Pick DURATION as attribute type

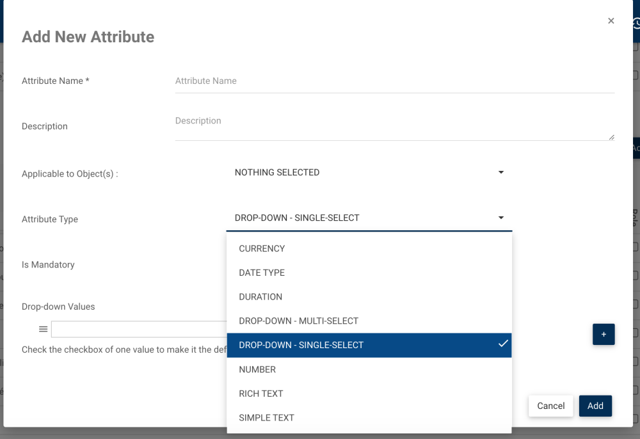coord(260,297)
